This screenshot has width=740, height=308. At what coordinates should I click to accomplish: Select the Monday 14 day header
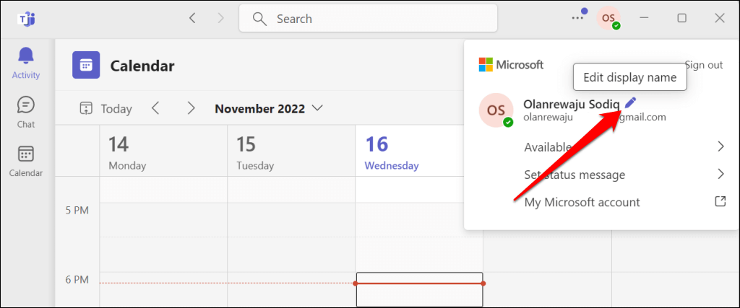click(x=163, y=151)
